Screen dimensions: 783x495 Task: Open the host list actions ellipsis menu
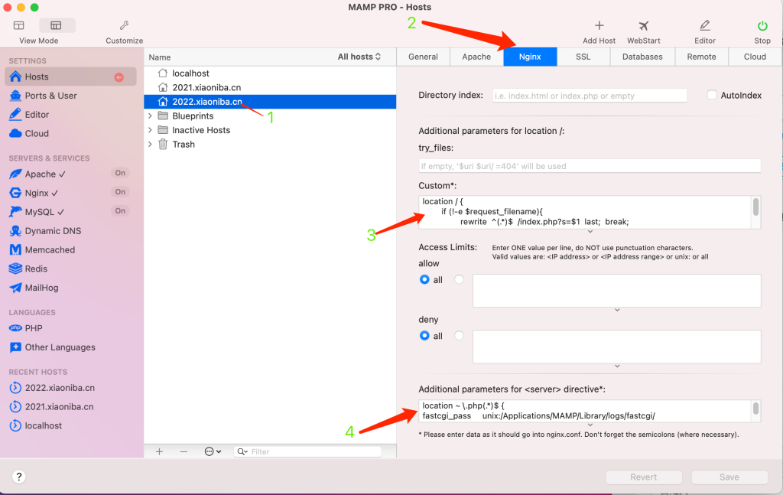coord(213,451)
